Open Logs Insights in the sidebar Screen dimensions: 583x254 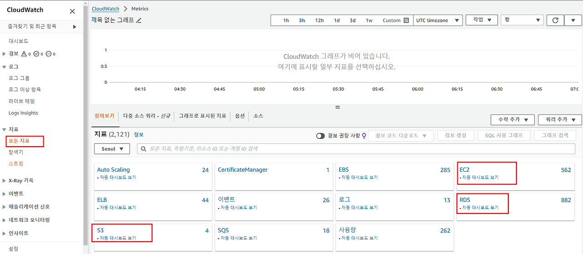click(x=23, y=113)
